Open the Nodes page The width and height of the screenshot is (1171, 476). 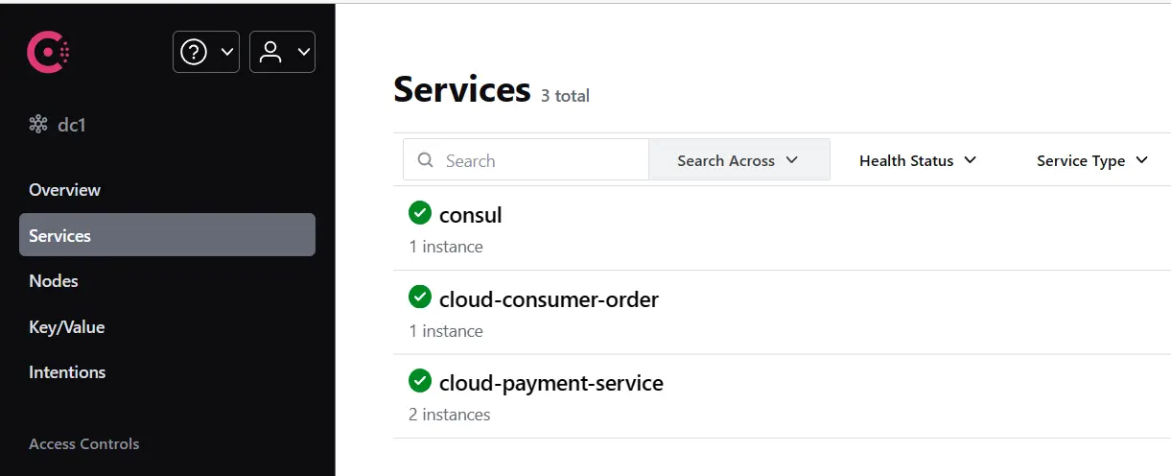[x=54, y=281]
